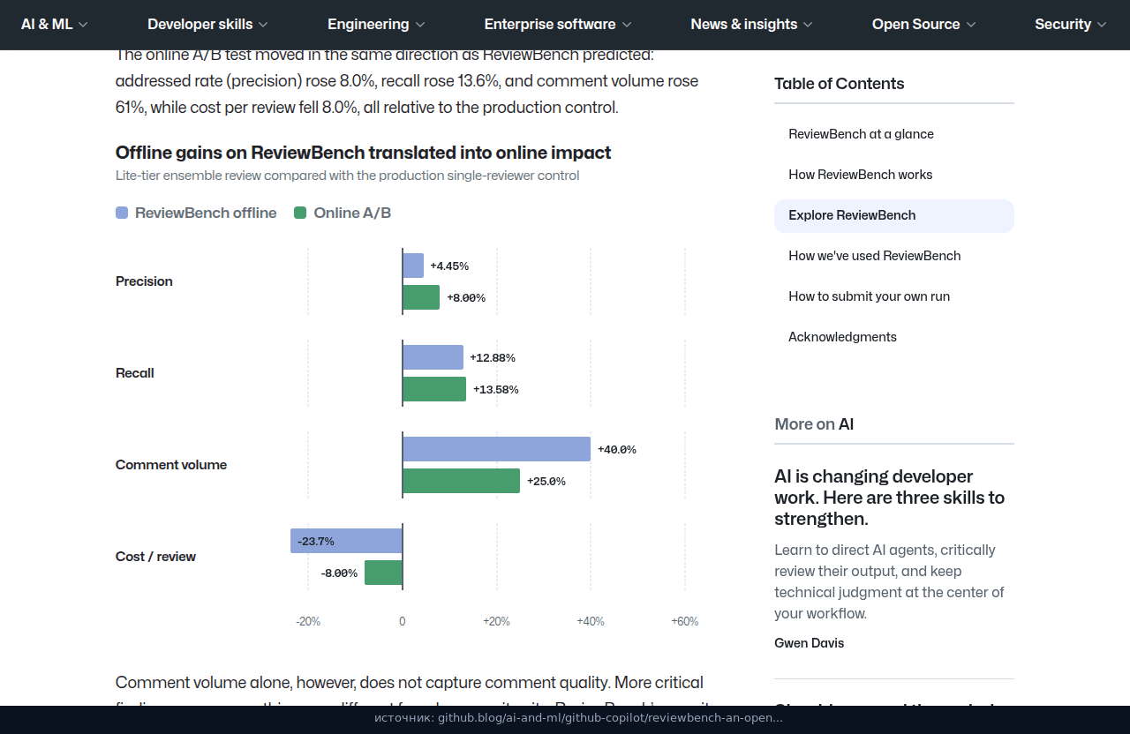
Task: Navigate to How we've used ReviewBench
Action: point(875,256)
